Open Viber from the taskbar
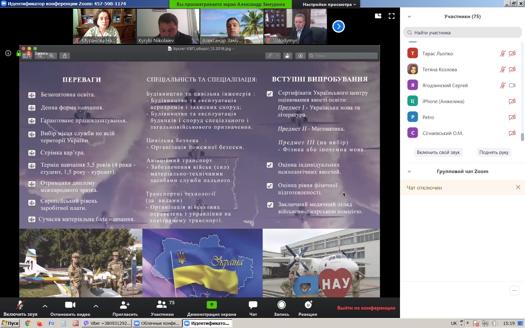This screenshot has width=525, height=328. click(107, 323)
